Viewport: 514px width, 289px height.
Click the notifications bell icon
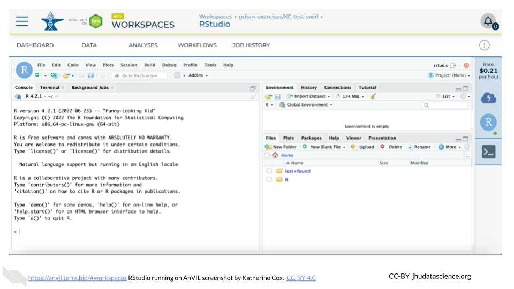point(488,21)
